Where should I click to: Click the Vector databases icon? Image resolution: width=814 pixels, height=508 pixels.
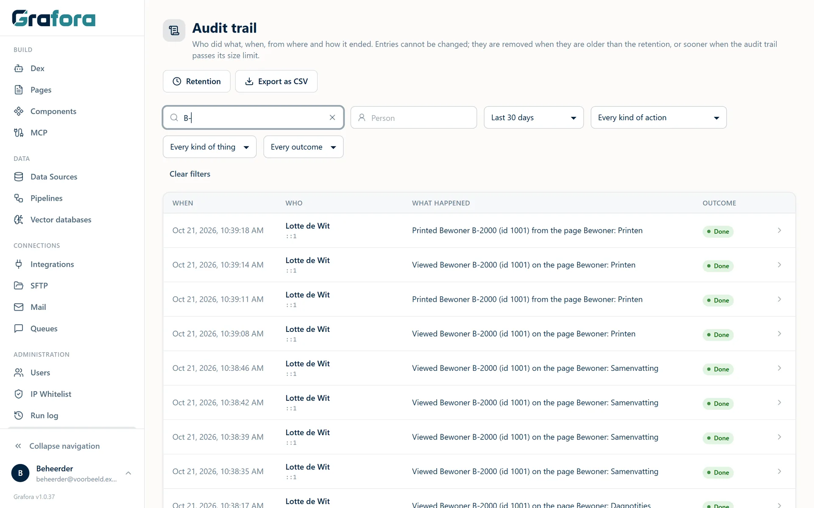[19, 220]
